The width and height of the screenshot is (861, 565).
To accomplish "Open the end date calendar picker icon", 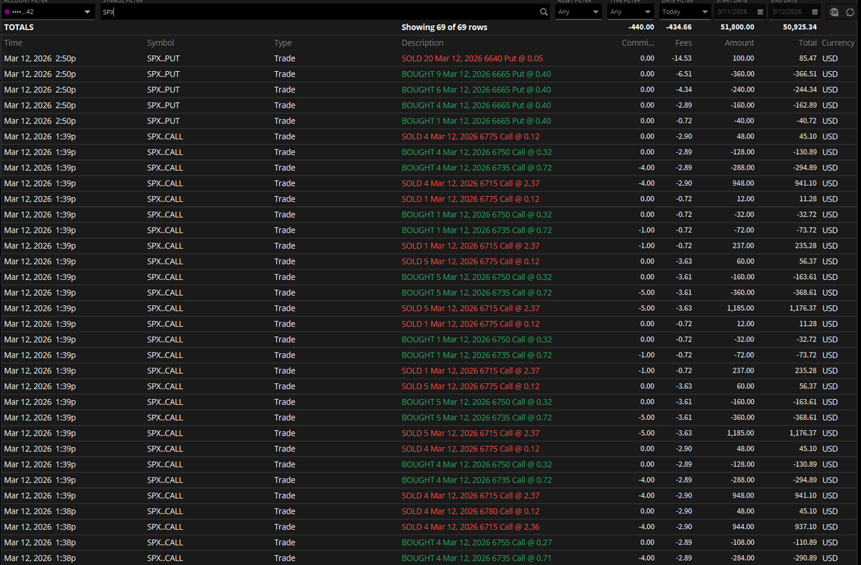I will (815, 12).
